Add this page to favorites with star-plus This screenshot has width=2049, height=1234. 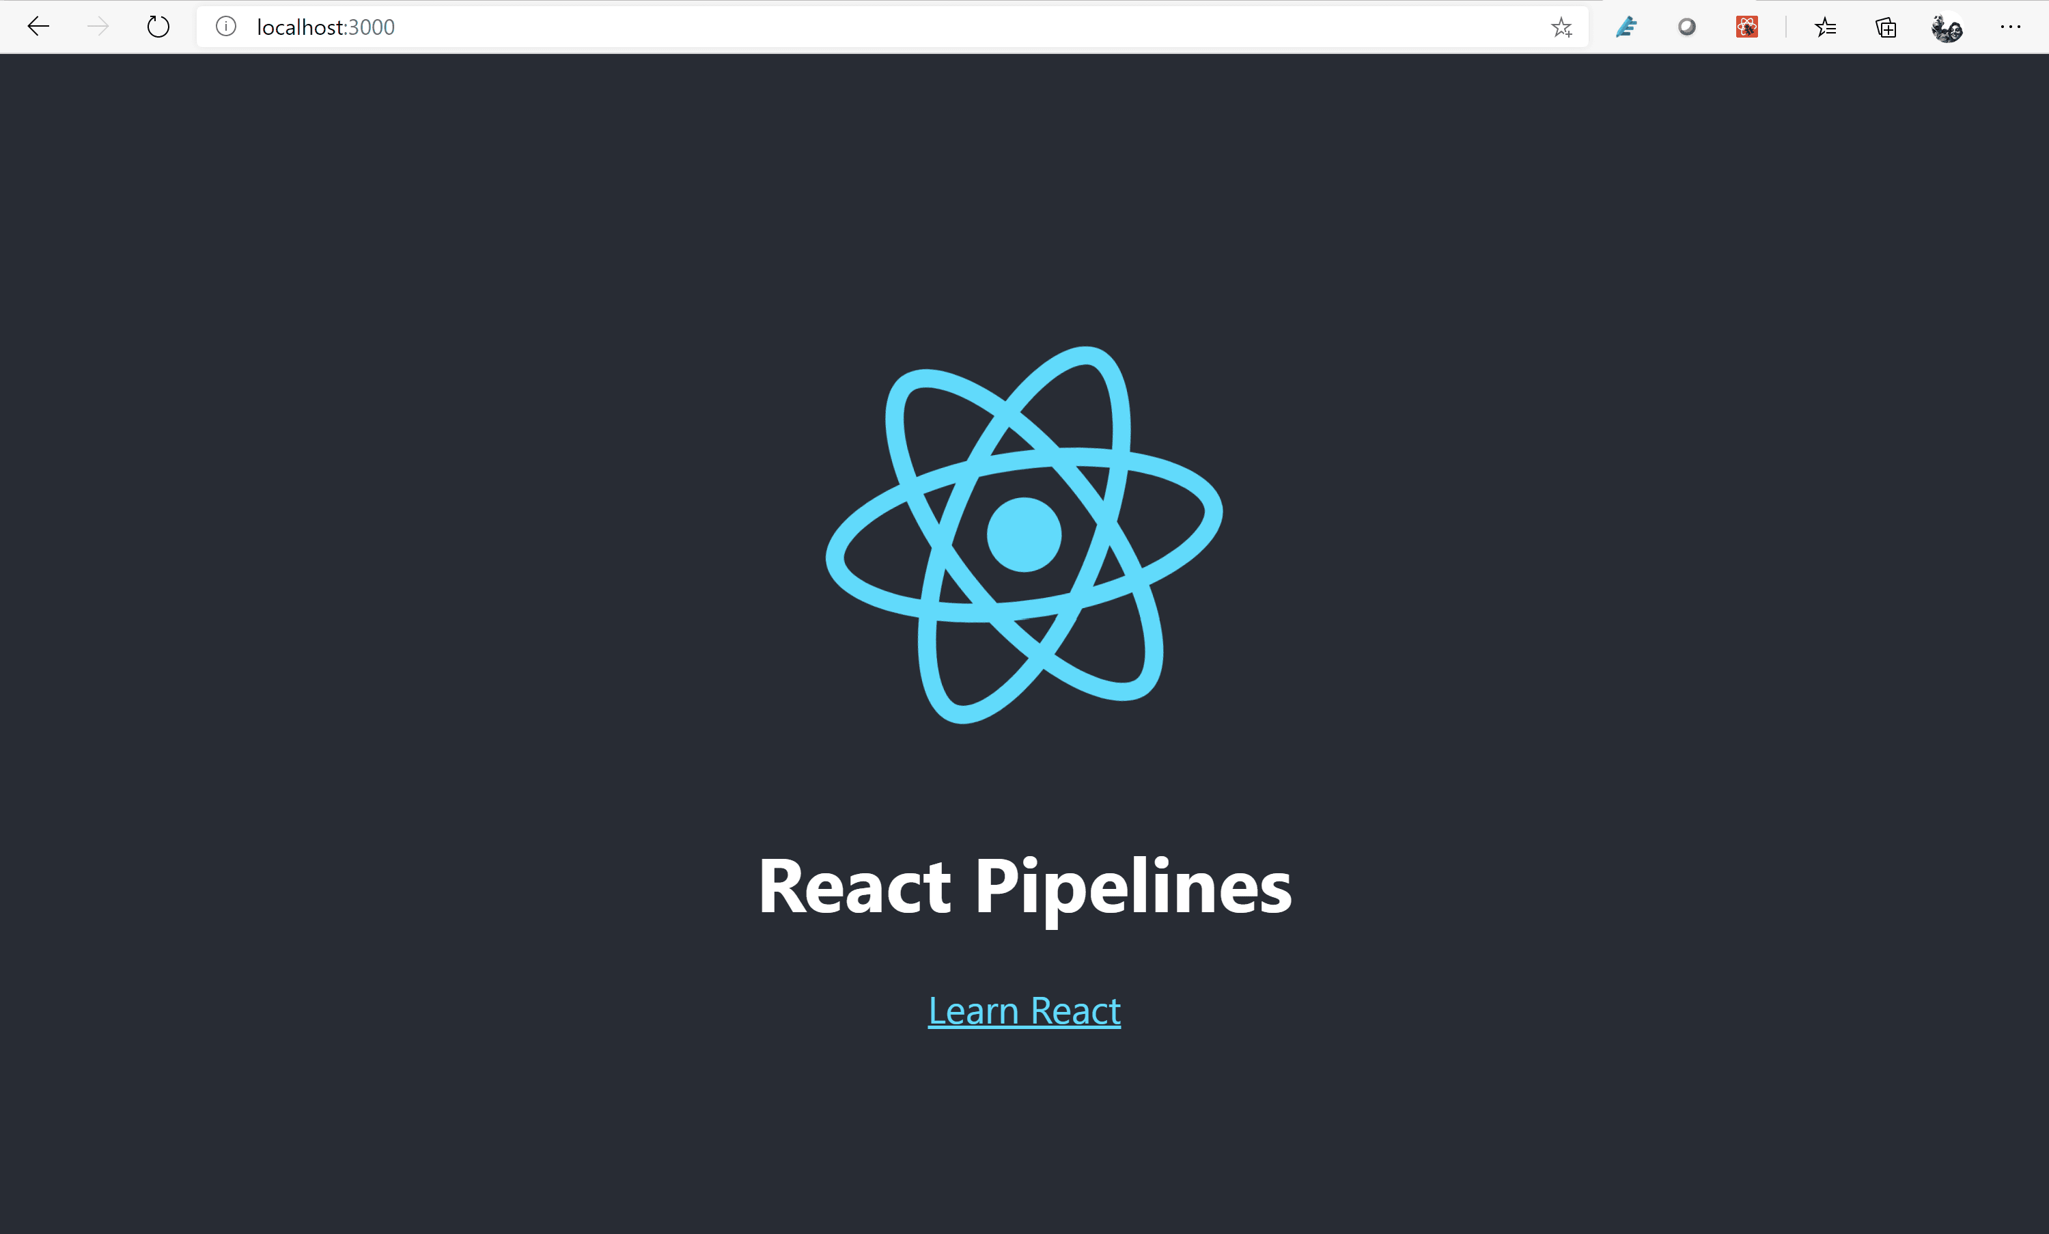[x=1561, y=27]
